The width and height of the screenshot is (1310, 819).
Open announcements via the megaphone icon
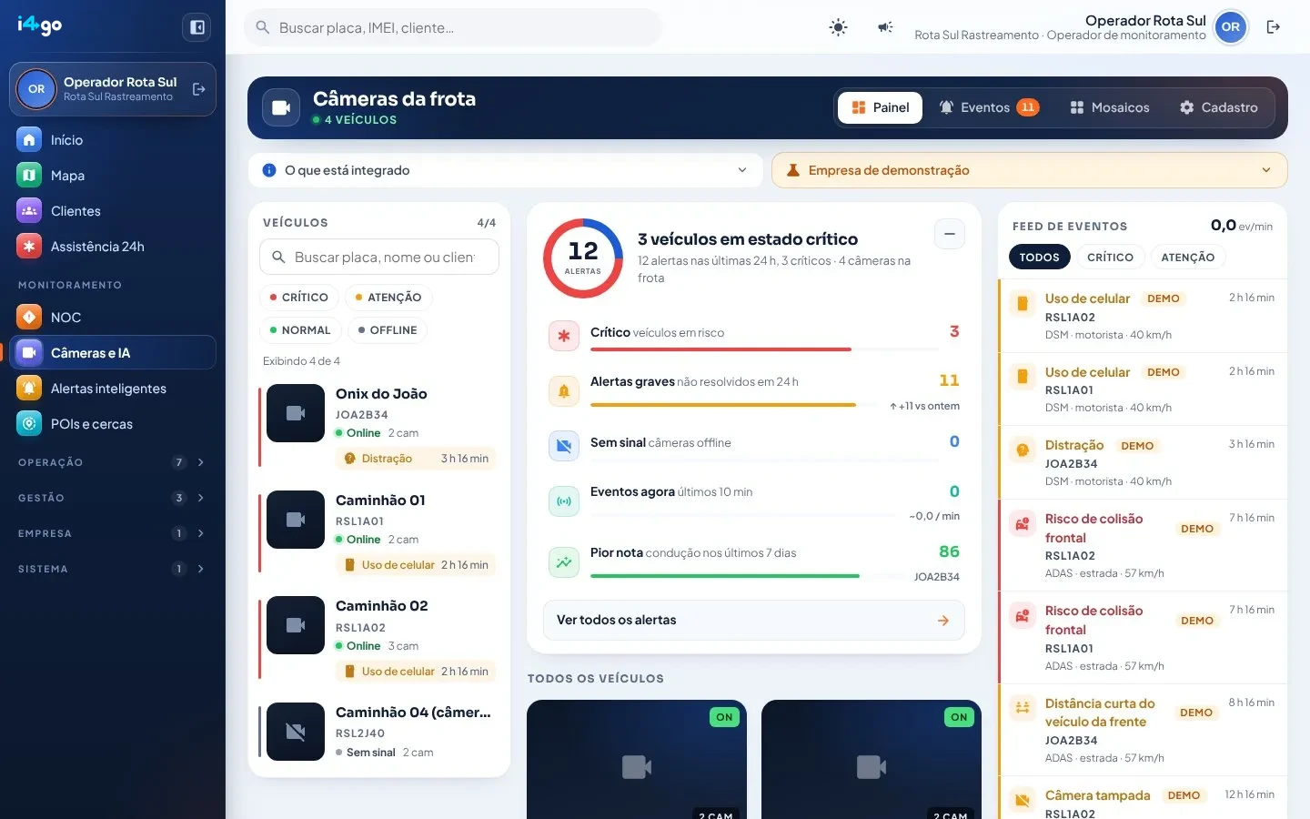point(885,27)
